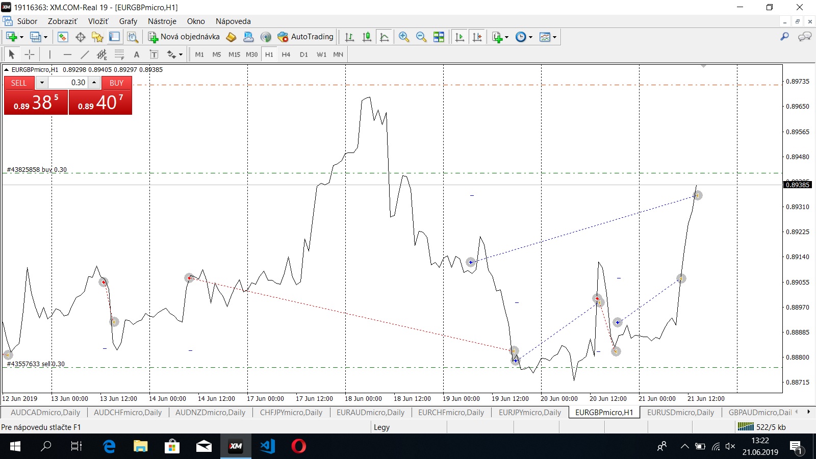
Task: Select the Fibonacci retracement tool
Action: 119,54
